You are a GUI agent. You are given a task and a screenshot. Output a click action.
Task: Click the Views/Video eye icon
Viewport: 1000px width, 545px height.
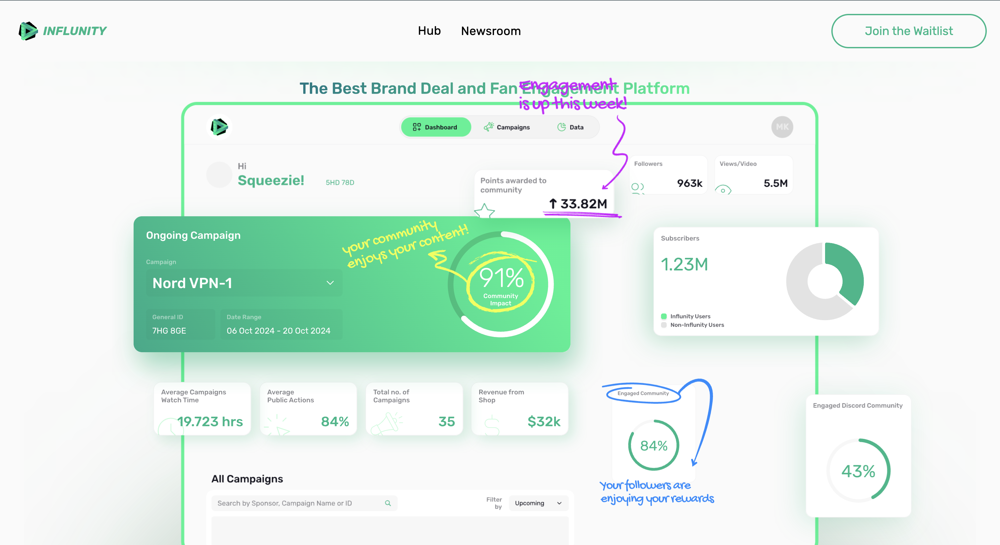[x=723, y=190]
